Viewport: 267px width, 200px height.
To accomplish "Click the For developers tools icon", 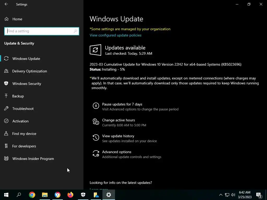I will coord(6,146).
